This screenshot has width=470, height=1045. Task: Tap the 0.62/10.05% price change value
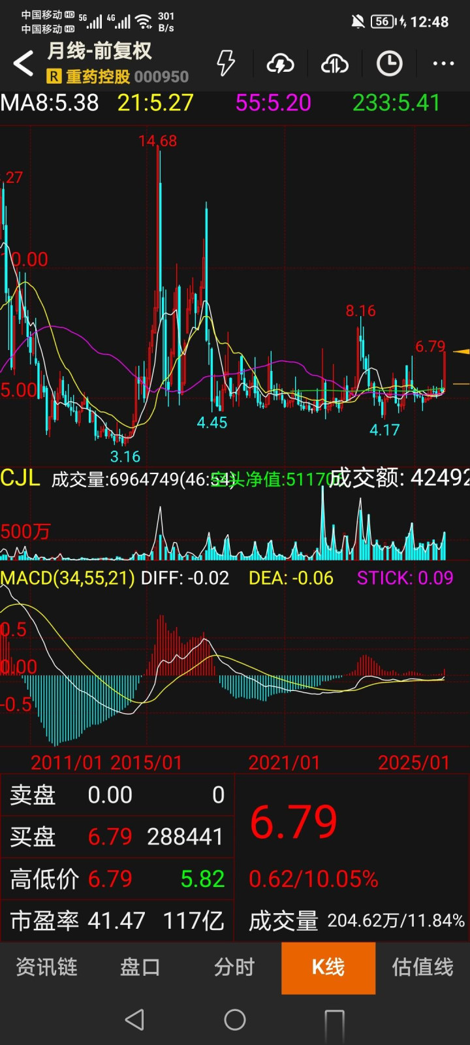(313, 879)
